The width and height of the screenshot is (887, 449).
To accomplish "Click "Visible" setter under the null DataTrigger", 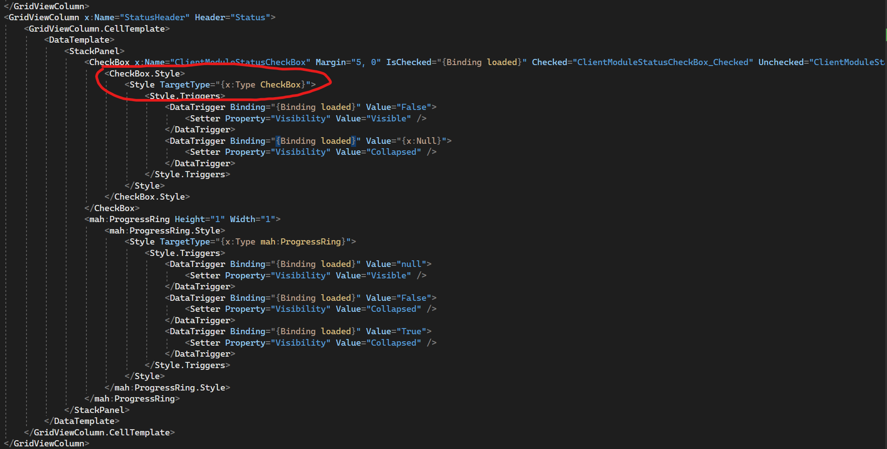I will tap(388, 275).
